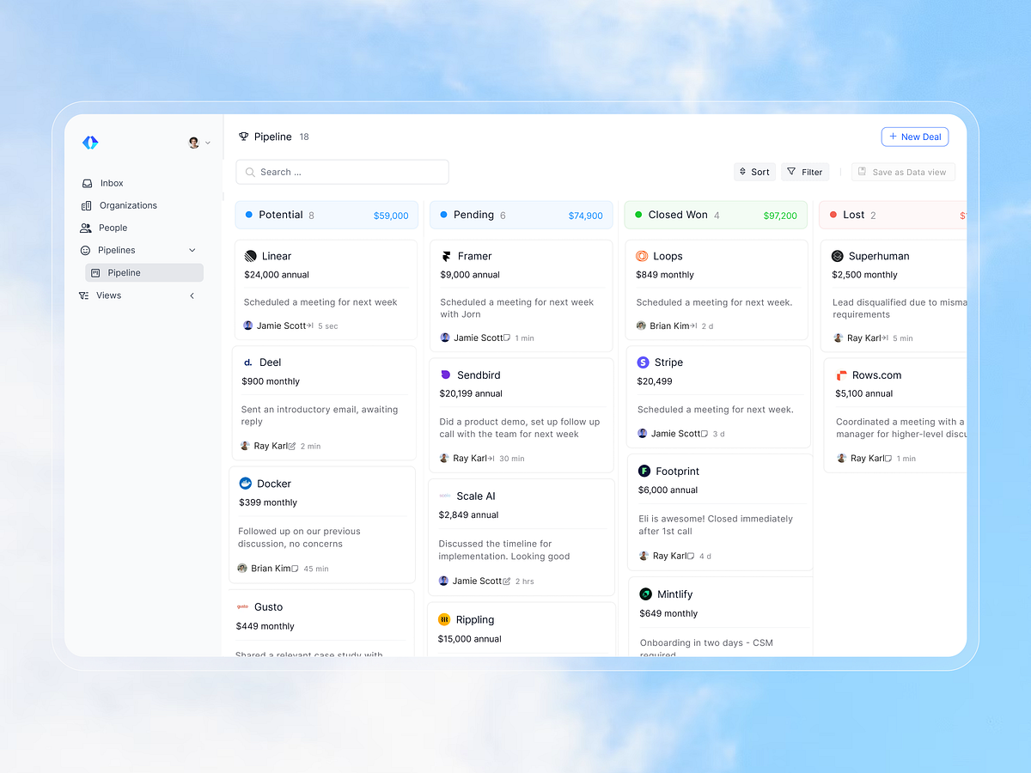This screenshot has width=1031, height=773.
Task: Click the Framer logo icon
Action: (447, 256)
